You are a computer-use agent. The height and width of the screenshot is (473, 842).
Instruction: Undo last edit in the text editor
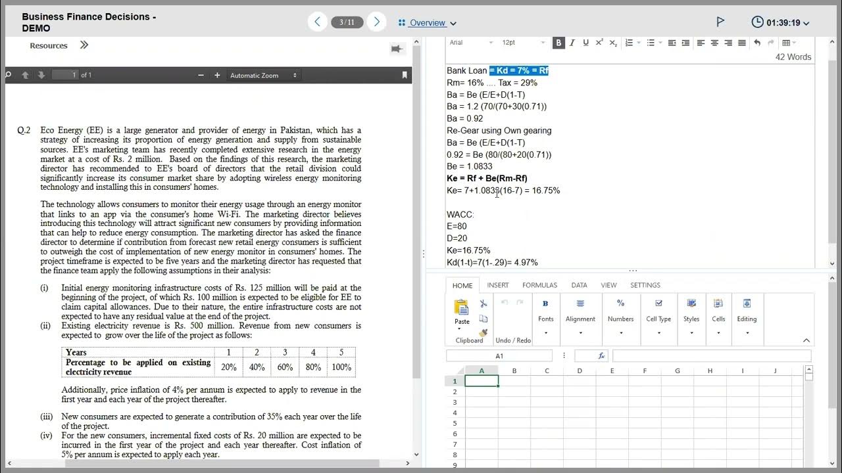[757, 43]
